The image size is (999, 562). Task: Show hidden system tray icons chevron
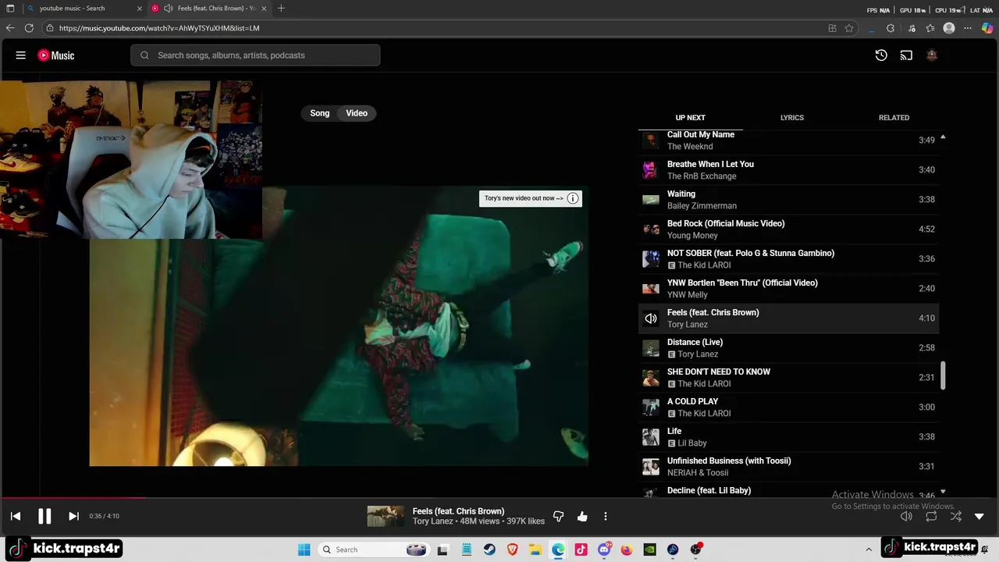coord(869,550)
